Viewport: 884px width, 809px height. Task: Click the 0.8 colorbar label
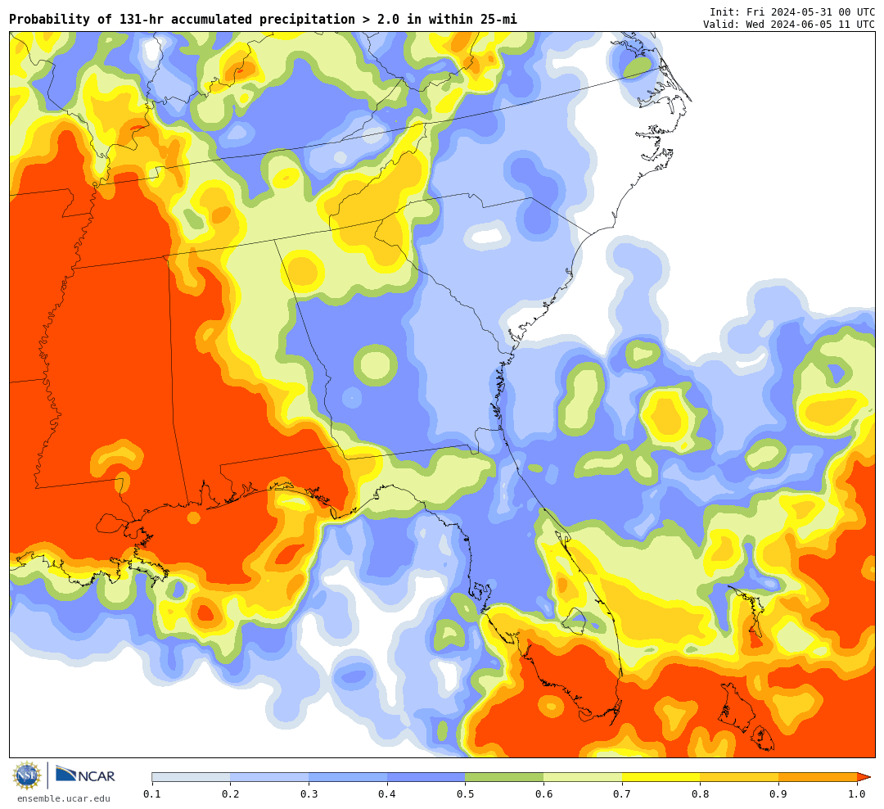[x=701, y=794]
